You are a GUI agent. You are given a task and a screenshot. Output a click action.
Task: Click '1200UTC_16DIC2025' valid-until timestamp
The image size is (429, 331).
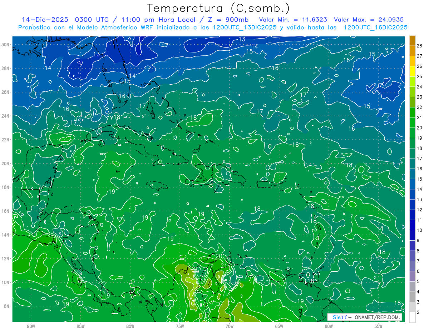point(375,27)
